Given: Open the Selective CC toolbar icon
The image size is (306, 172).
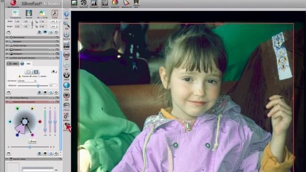Looking at the screenshot, I should (126, 3).
